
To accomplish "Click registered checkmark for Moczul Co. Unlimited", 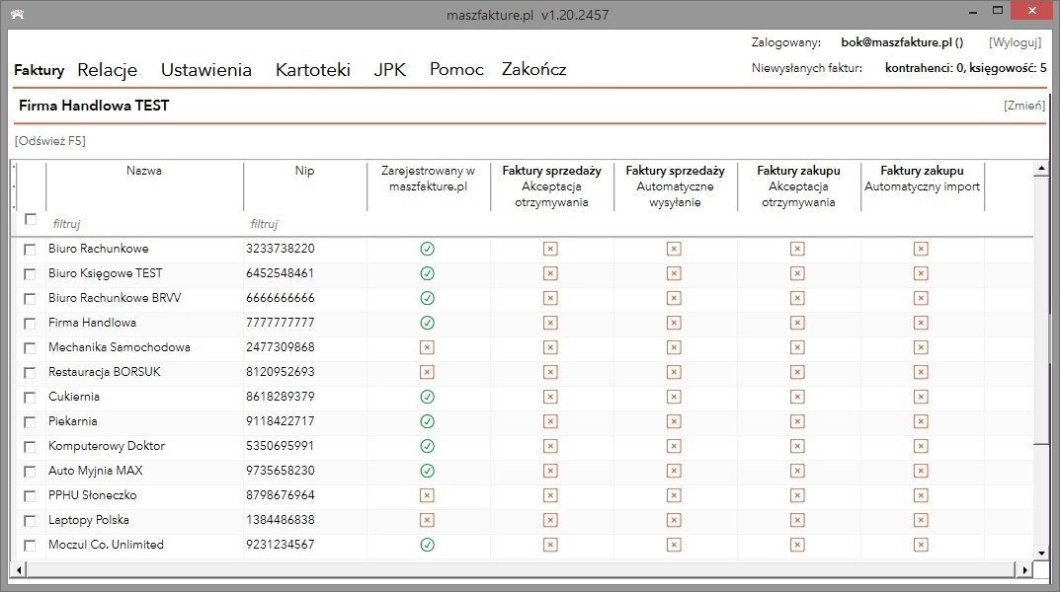I will tap(427, 545).
